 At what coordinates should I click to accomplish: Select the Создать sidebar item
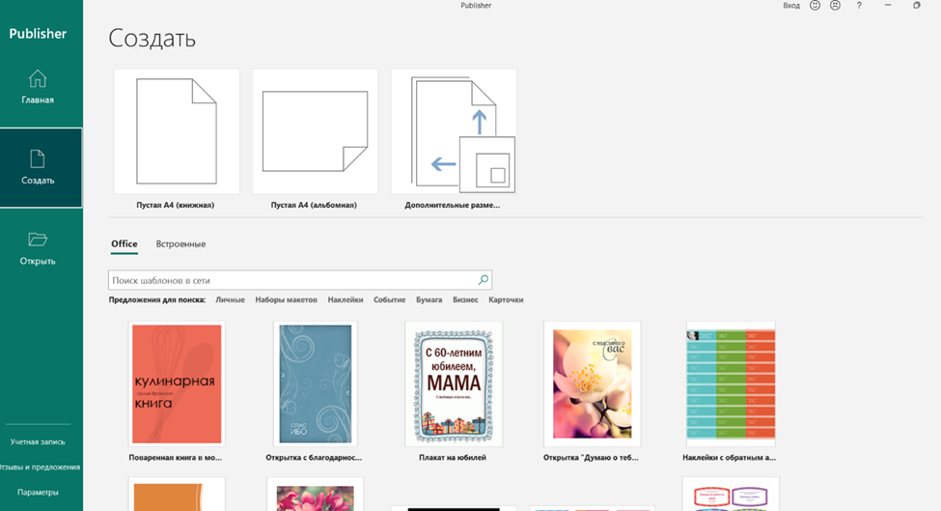(x=41, y=168)
